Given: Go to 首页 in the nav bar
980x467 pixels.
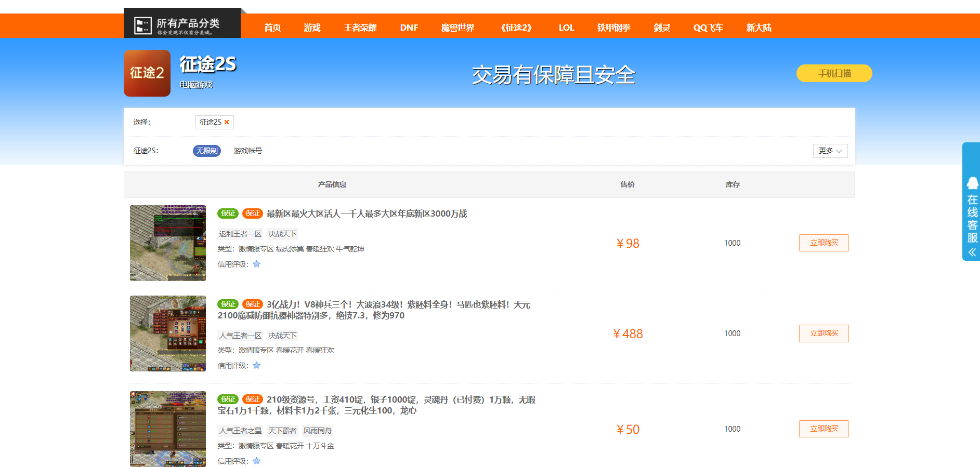Looking at the screenshot, I should (272, 28).
